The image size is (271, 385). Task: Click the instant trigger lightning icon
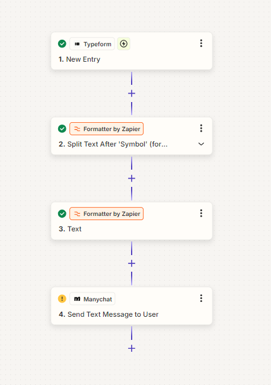[124, 44]
